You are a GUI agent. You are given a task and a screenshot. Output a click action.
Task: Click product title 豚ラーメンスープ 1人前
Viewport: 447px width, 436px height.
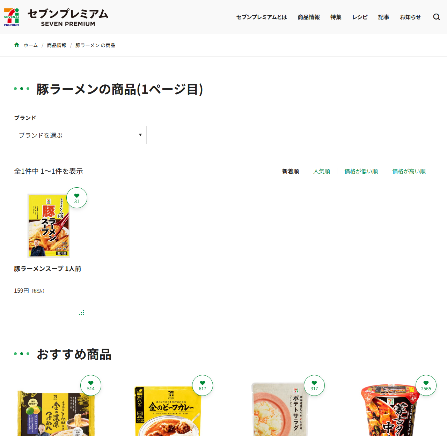click(x=47, y=269)
